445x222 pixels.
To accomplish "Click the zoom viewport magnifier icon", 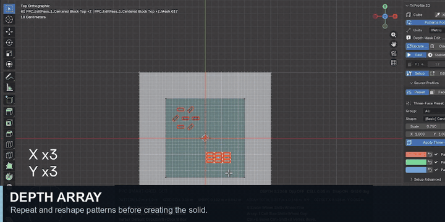I will pos(394,35).
